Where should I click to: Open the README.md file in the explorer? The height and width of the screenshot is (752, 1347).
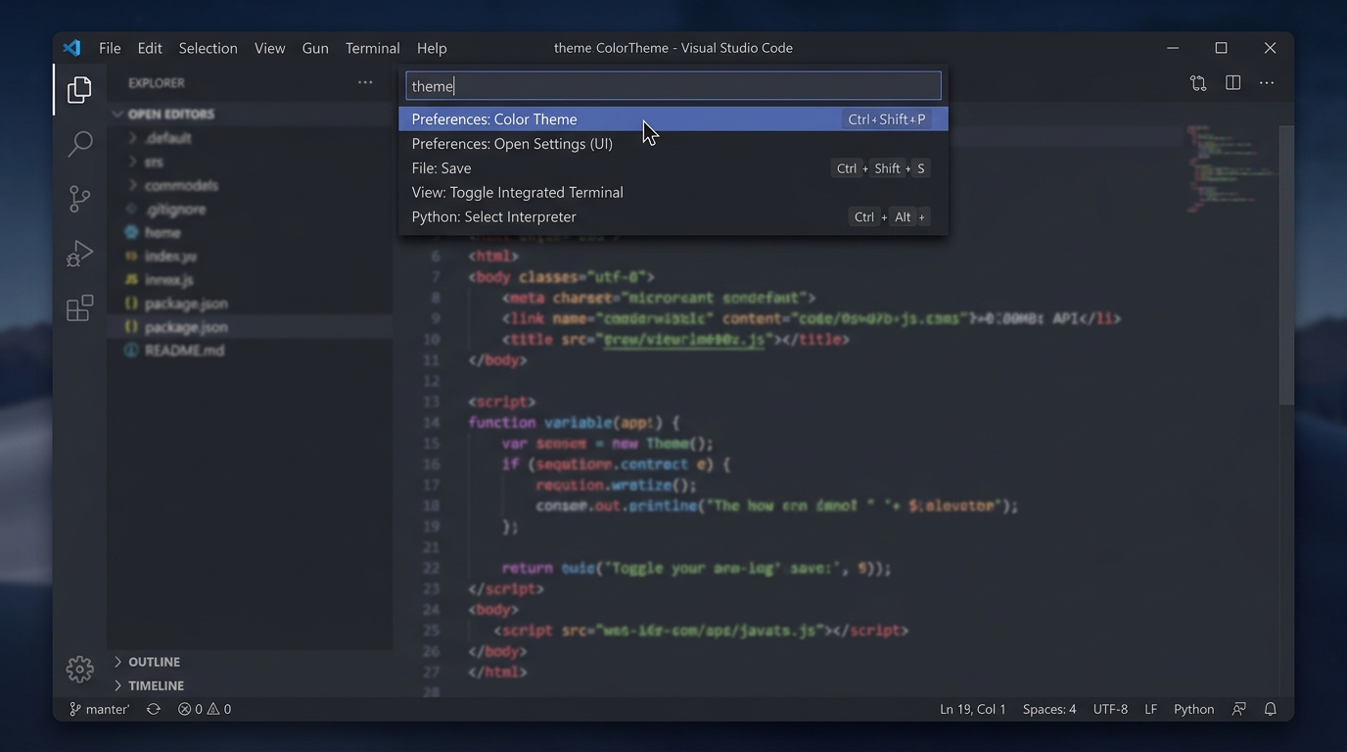184,351
